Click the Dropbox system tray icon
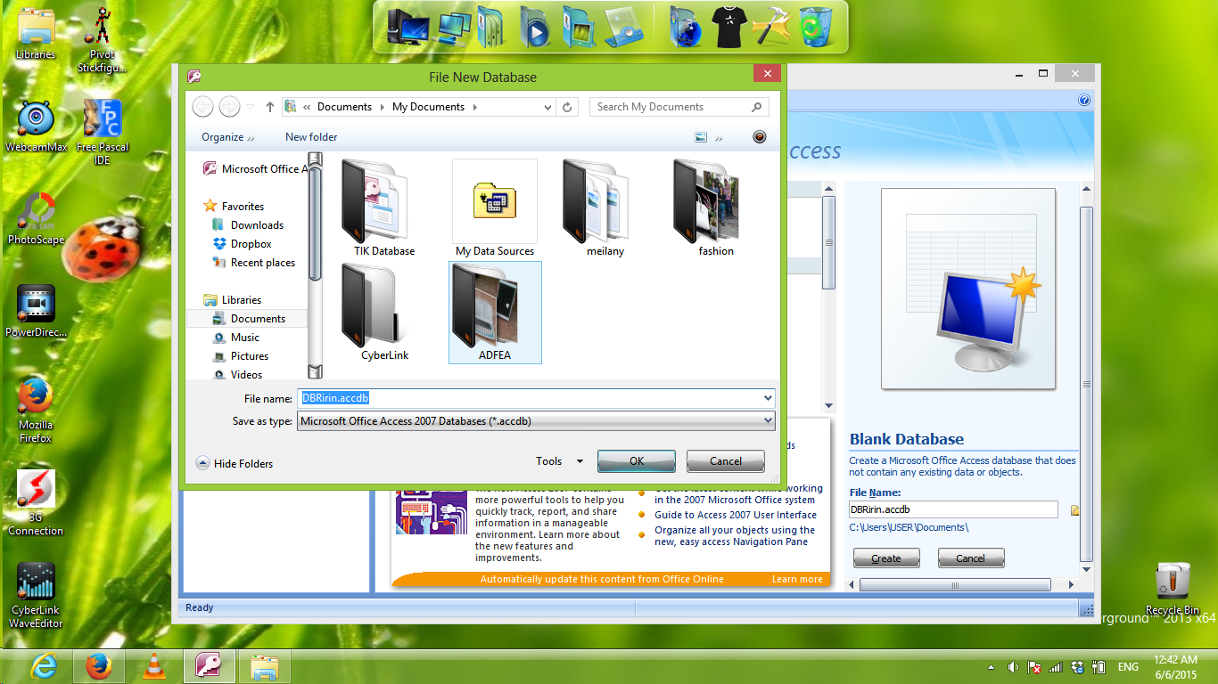Viewport: 1218px width, 684px height. (1077, 666)
